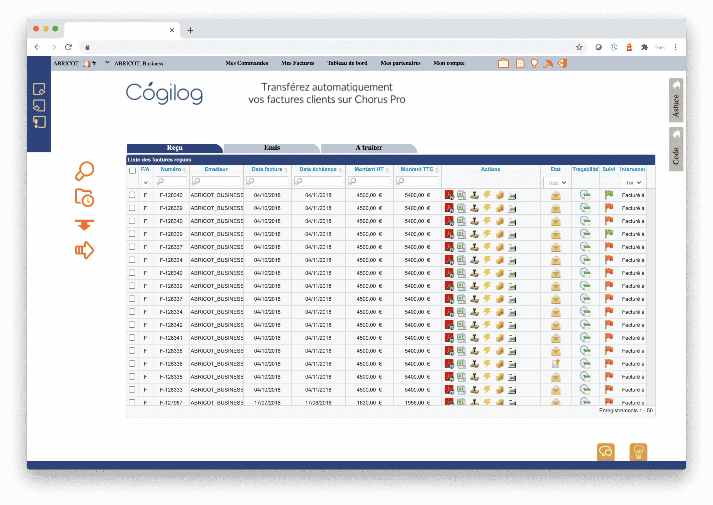Click the red Suivi flag for invoice F-128341
The image size is (713, 505).
[609, 338]
